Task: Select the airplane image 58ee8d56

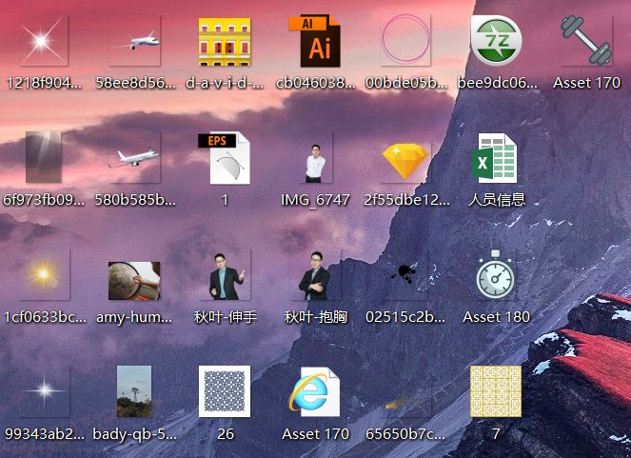Action: point(134,43)
